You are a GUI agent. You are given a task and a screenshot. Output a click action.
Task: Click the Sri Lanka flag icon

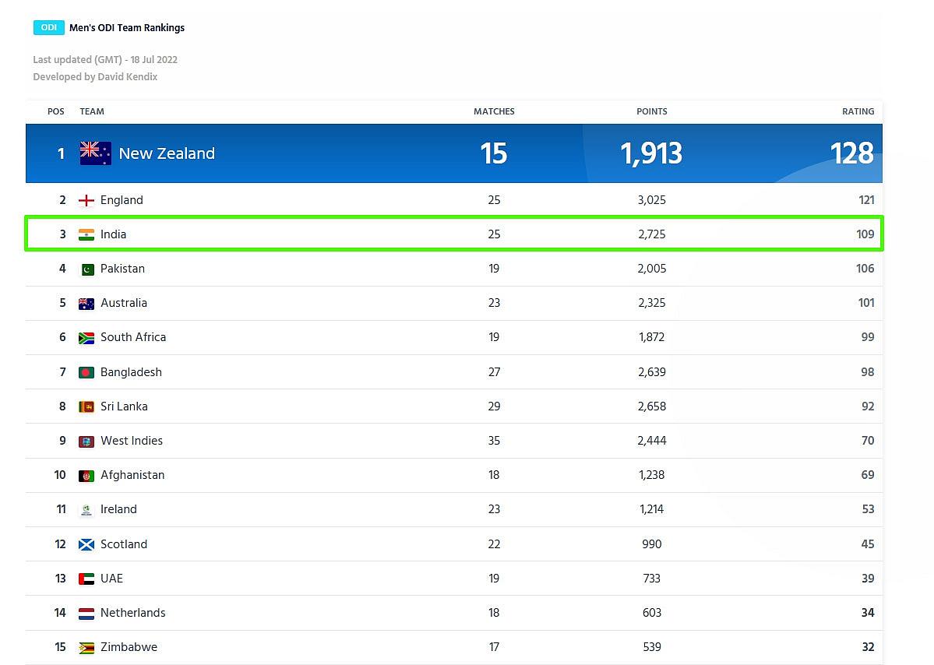coord(86,407)
